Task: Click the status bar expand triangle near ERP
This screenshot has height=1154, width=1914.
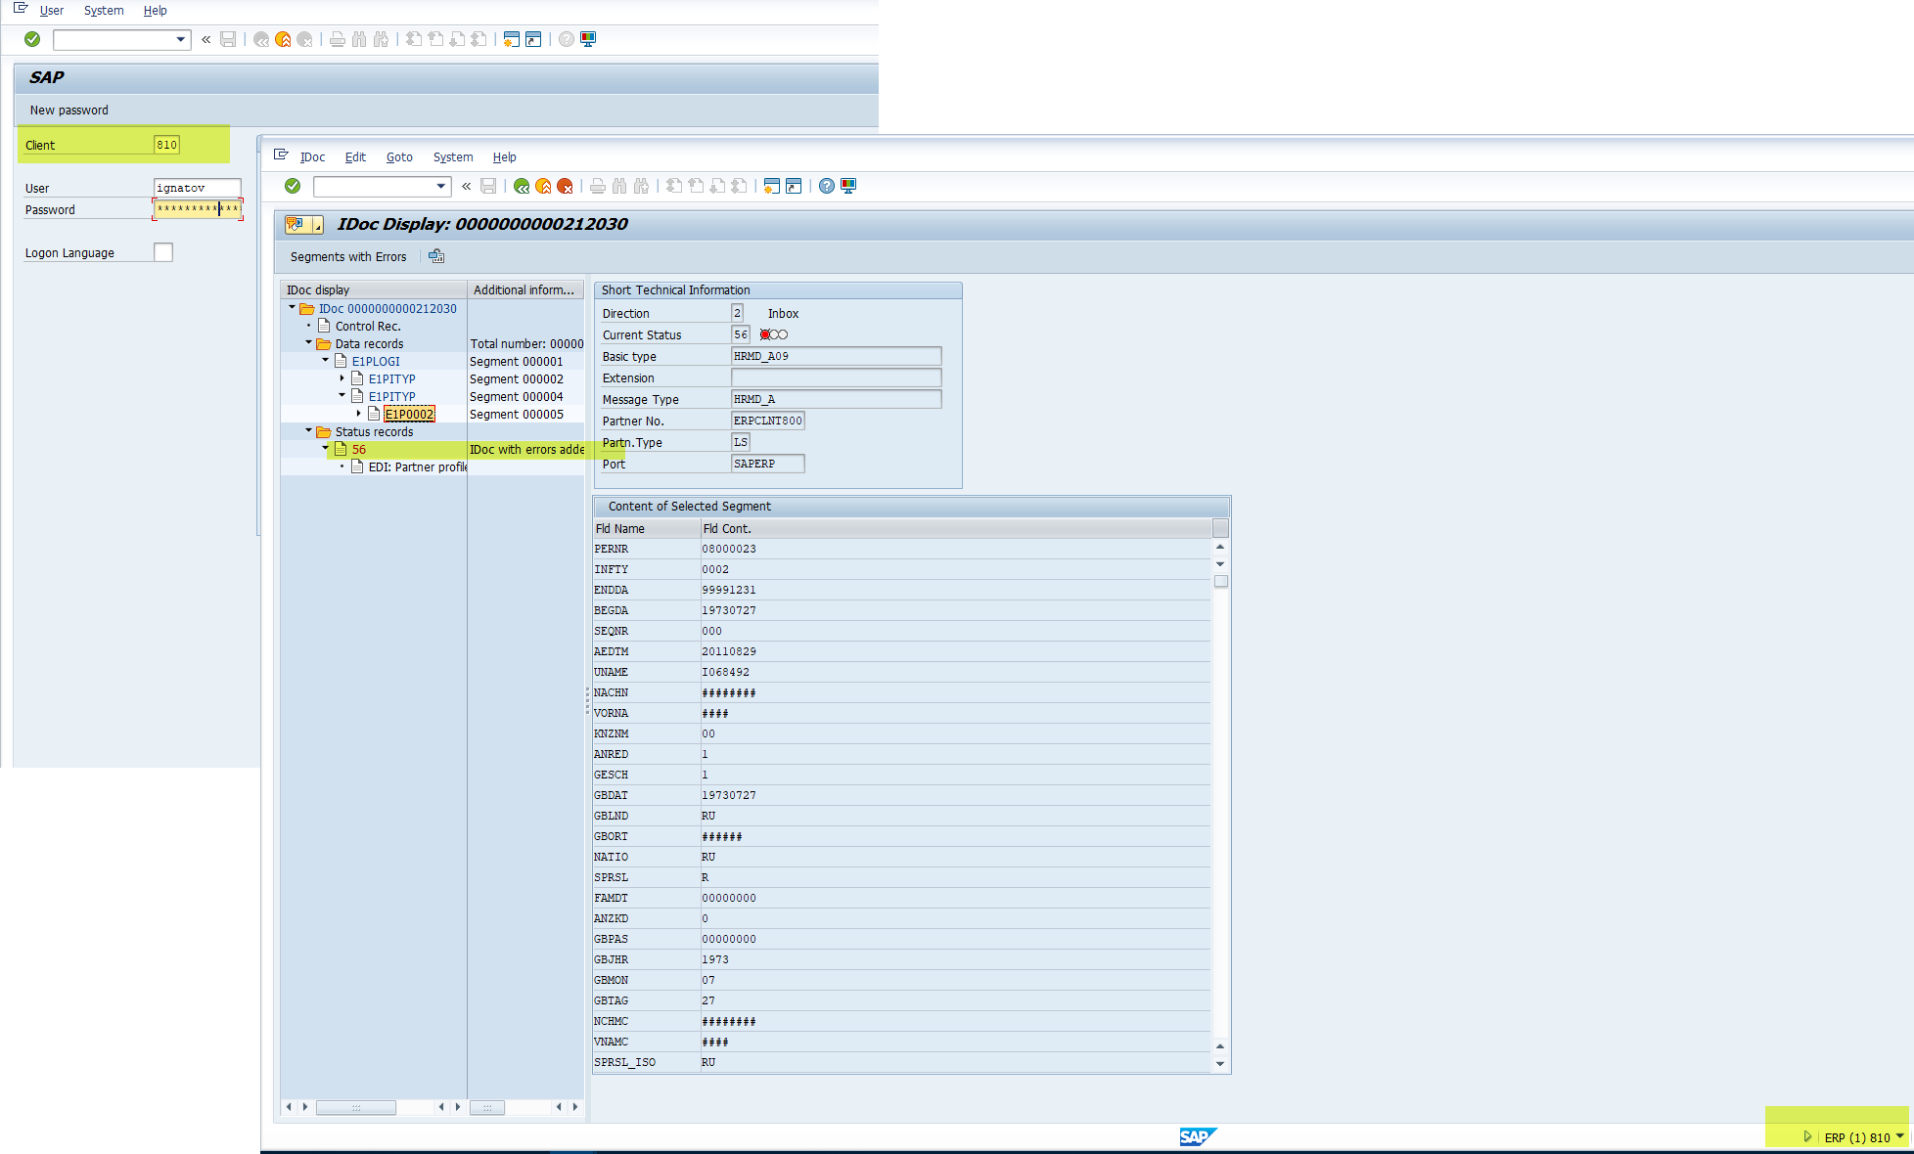Action: coord(1807,1136)
